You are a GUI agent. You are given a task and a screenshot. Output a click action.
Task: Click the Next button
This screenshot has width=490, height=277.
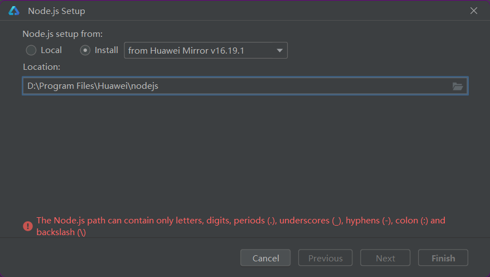pos(385,258)
